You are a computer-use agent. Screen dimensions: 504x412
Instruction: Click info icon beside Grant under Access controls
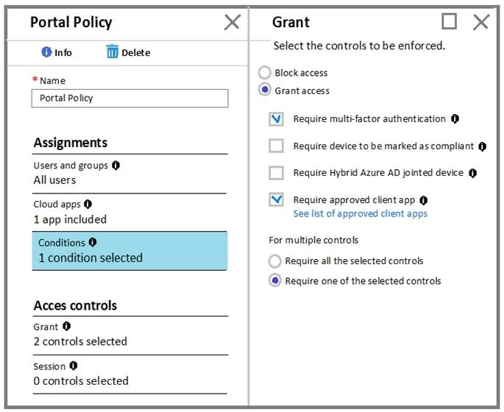point(66,327)
